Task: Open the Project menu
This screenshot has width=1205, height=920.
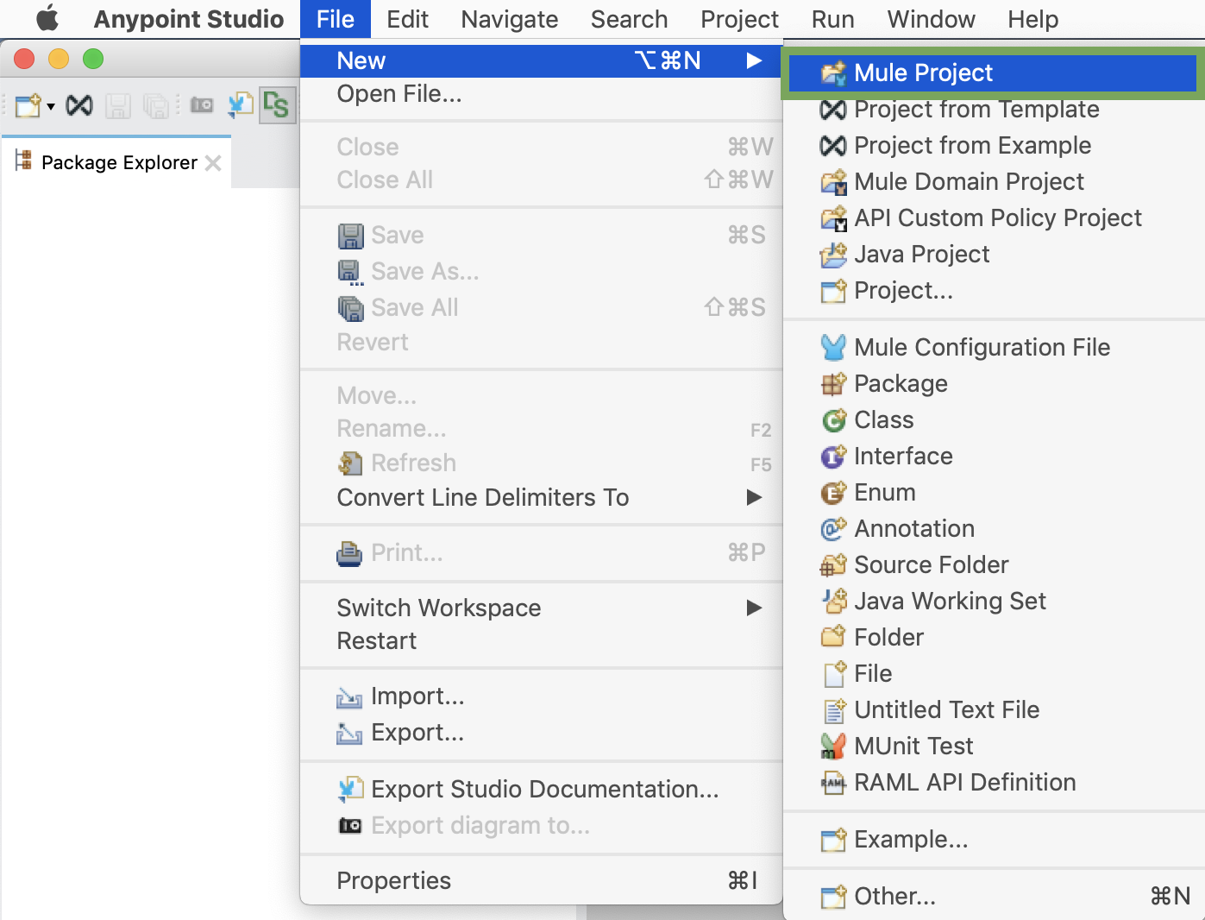Action: tap(739, 18)
